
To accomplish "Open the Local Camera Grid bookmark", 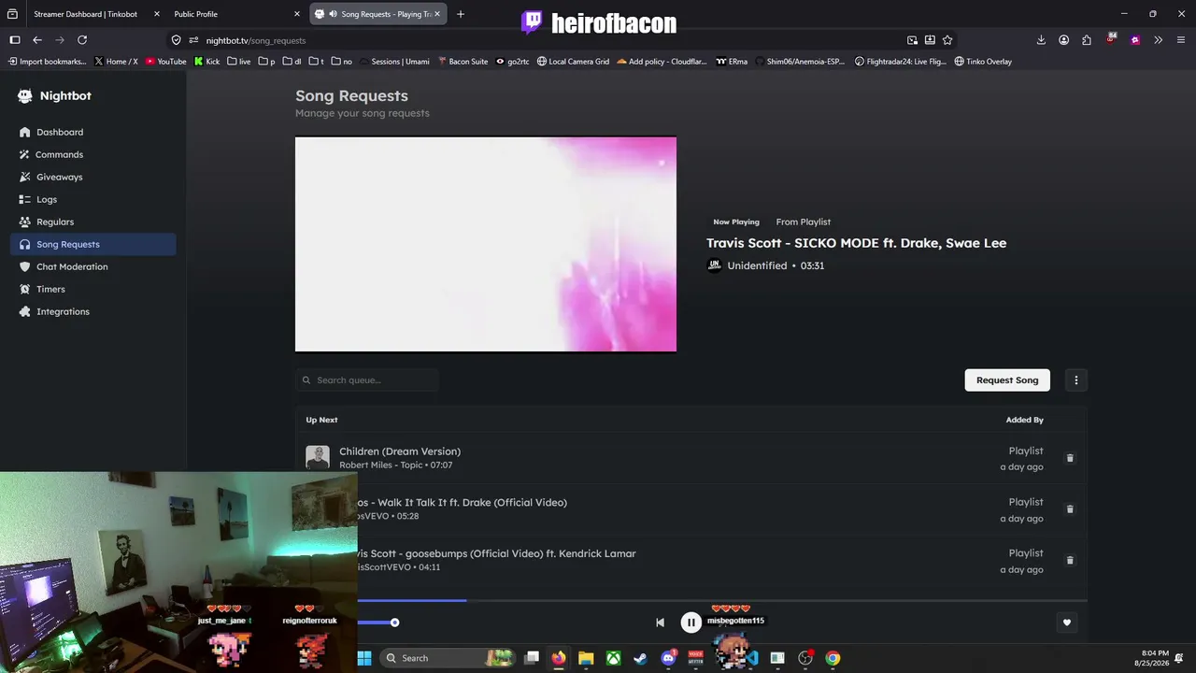I will click(573, 62).
